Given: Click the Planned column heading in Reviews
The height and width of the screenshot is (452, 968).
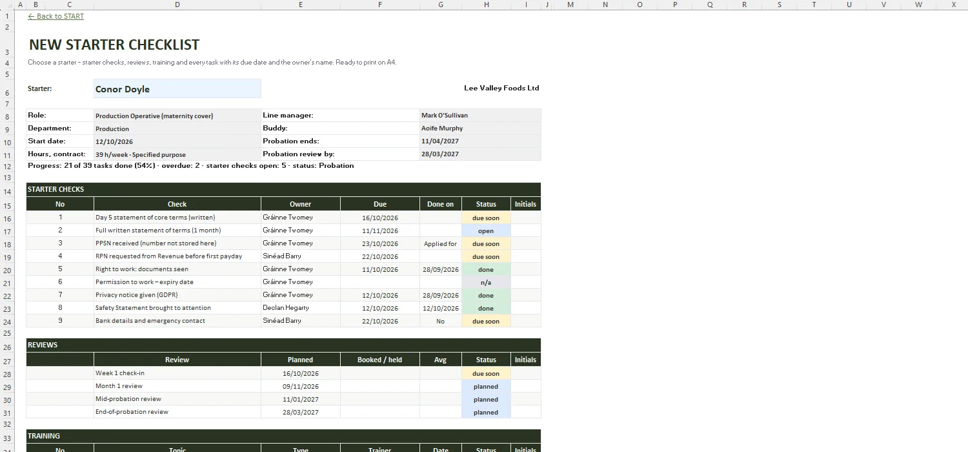Looking at the screenshot, I should click(x=301, y=360).
